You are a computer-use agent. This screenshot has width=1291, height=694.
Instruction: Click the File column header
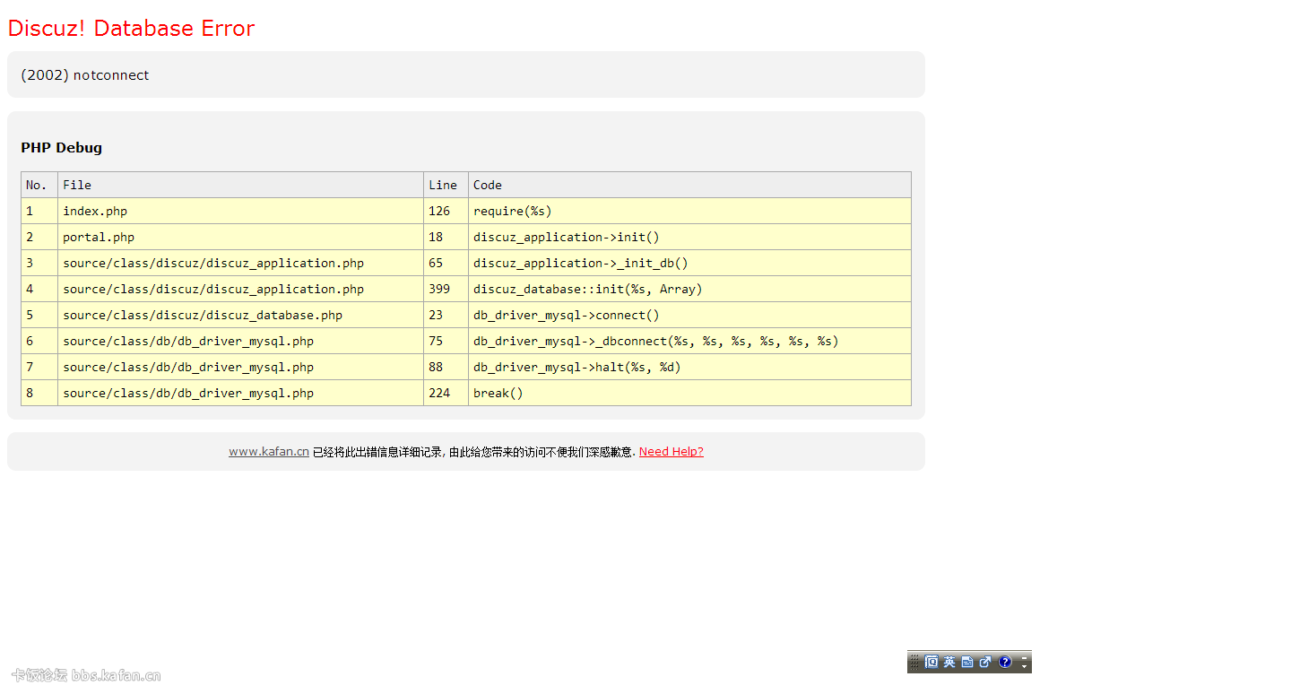tap(241, 185)
